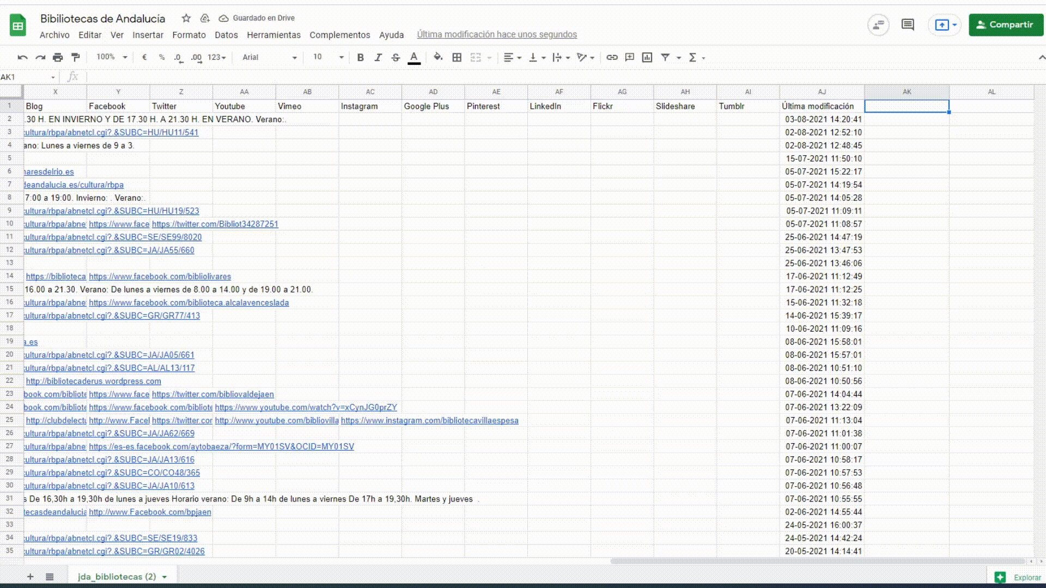Open the Borders tool
The image size is (1046, 588).
click(457, 57)
